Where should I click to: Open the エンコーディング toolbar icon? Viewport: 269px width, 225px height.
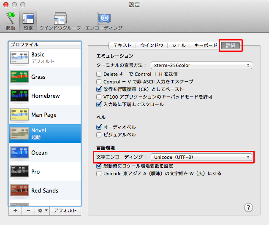point(104,21)
